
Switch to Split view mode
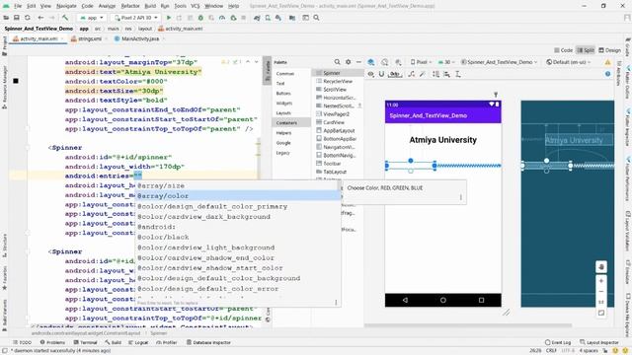coord(586,50)
